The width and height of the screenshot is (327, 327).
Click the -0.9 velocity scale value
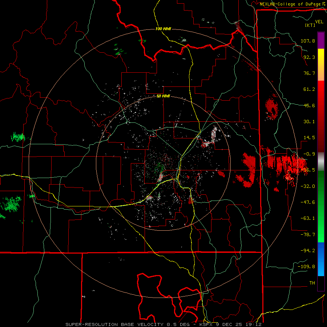coord(309,154)
